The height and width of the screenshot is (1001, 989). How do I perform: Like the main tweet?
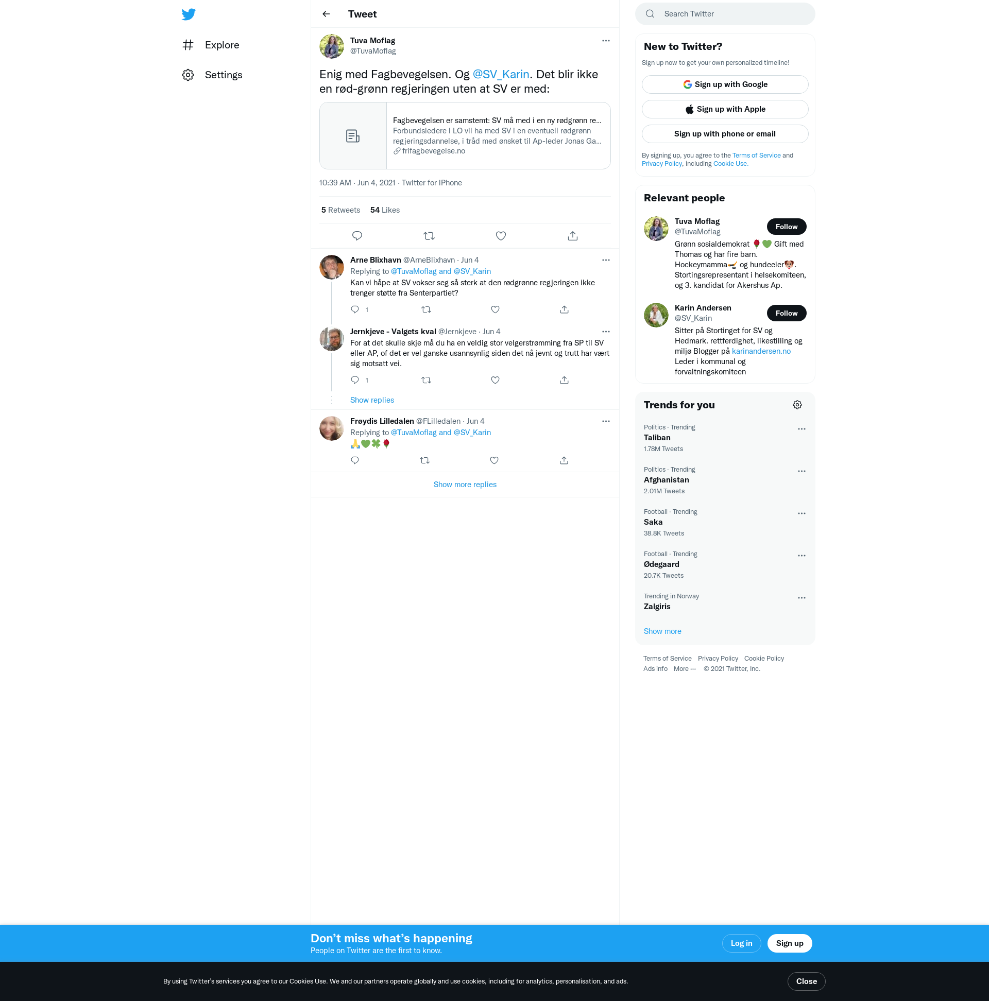[x=501, y=236]
